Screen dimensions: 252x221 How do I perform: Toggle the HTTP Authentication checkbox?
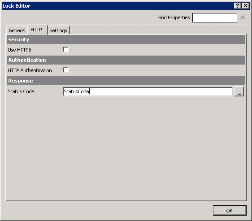pos(65,70)
